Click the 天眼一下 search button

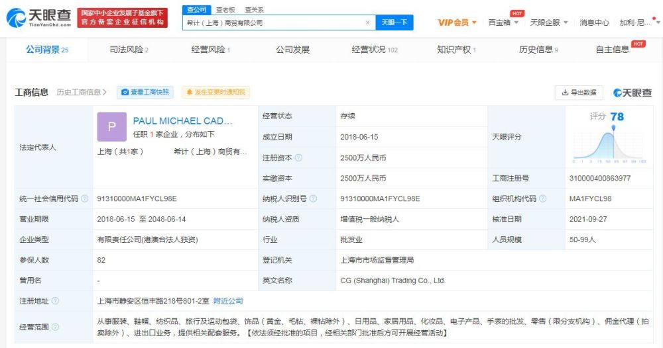pos(394,22)
